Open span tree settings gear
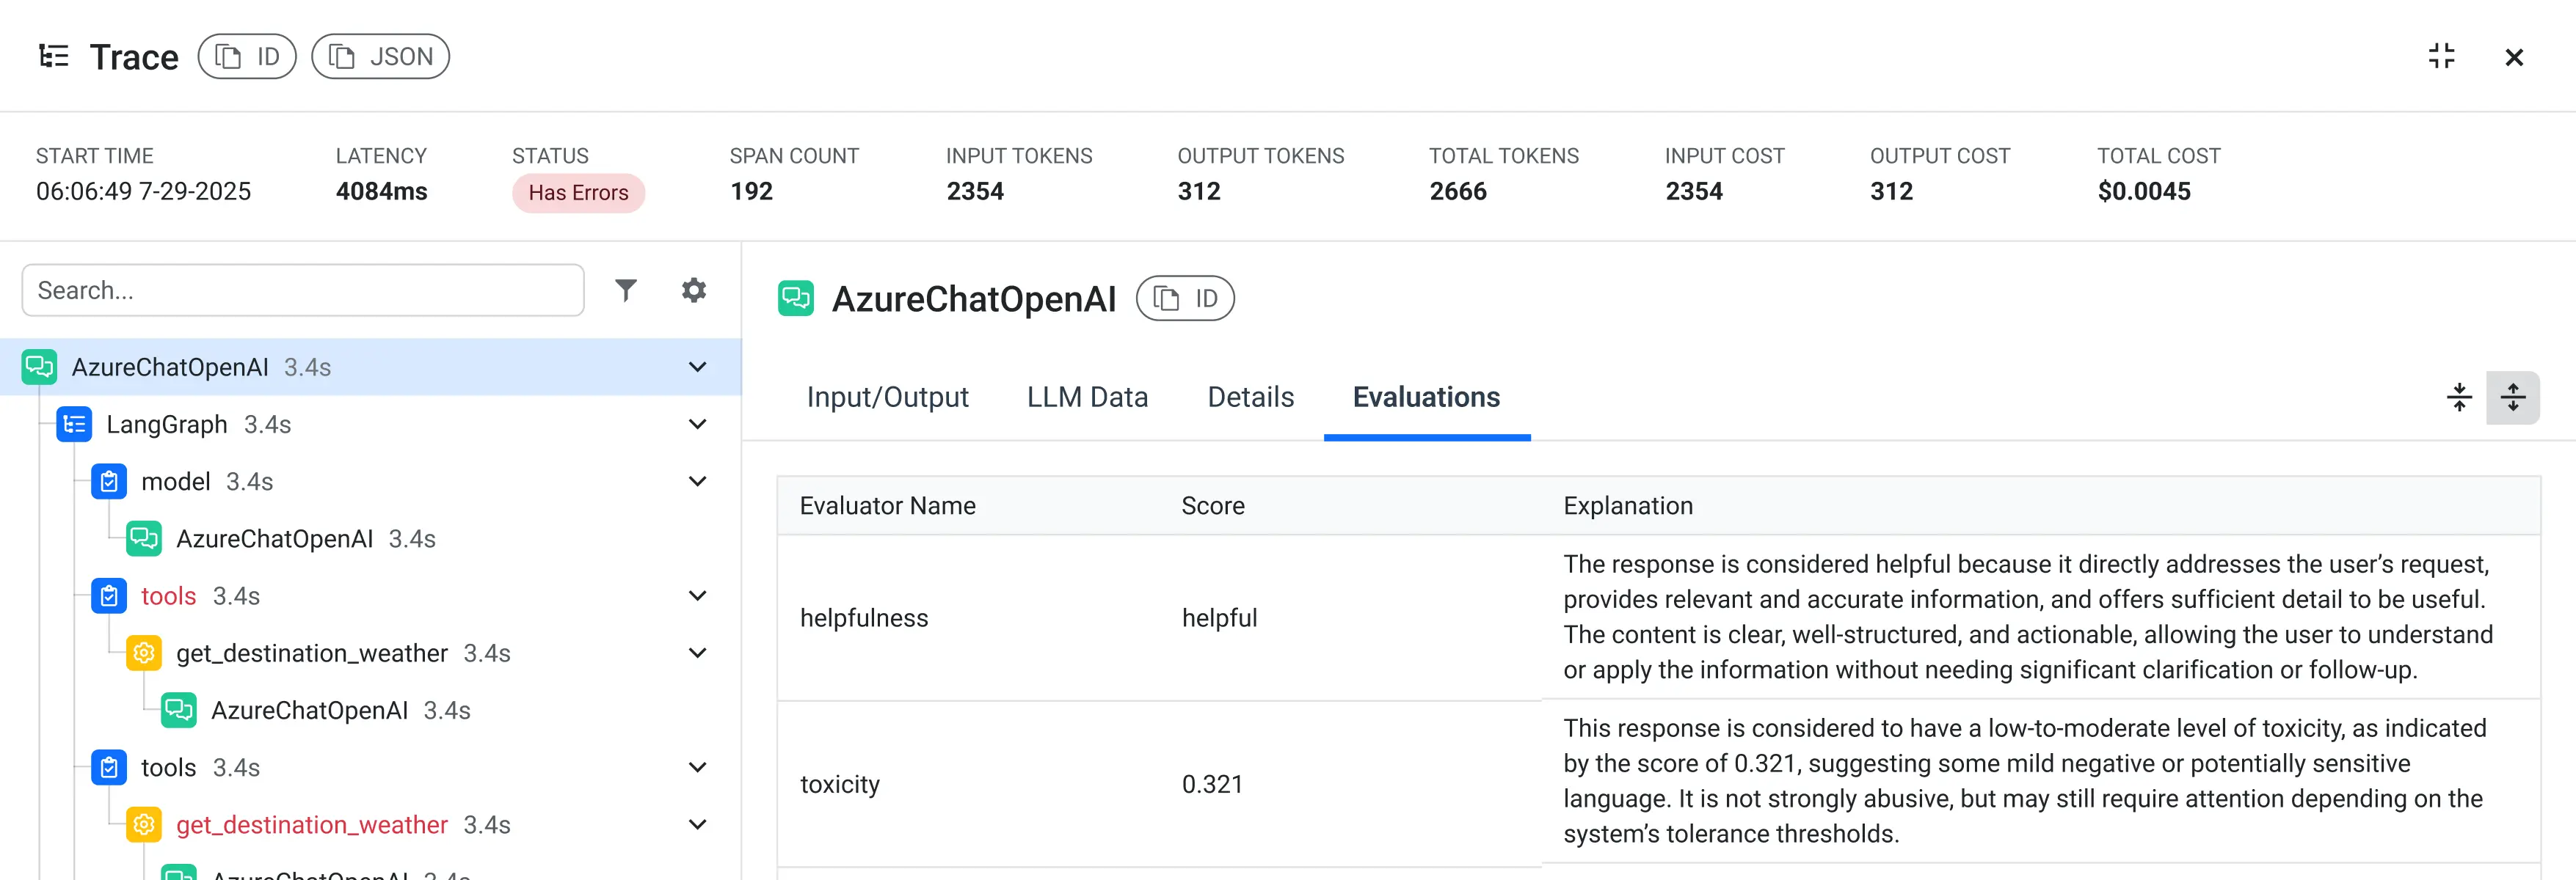This screenshot has width=2576, height=880. [694, 290]
